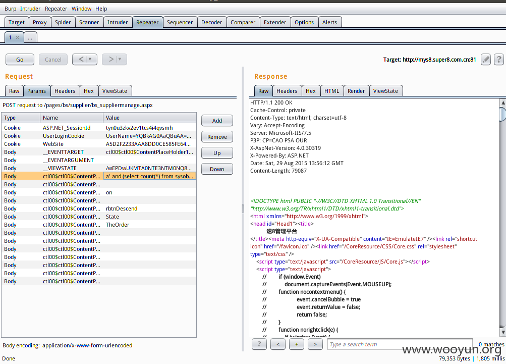506x364 pixels.
Task: Open the Window menu
Action: point(81,9)
